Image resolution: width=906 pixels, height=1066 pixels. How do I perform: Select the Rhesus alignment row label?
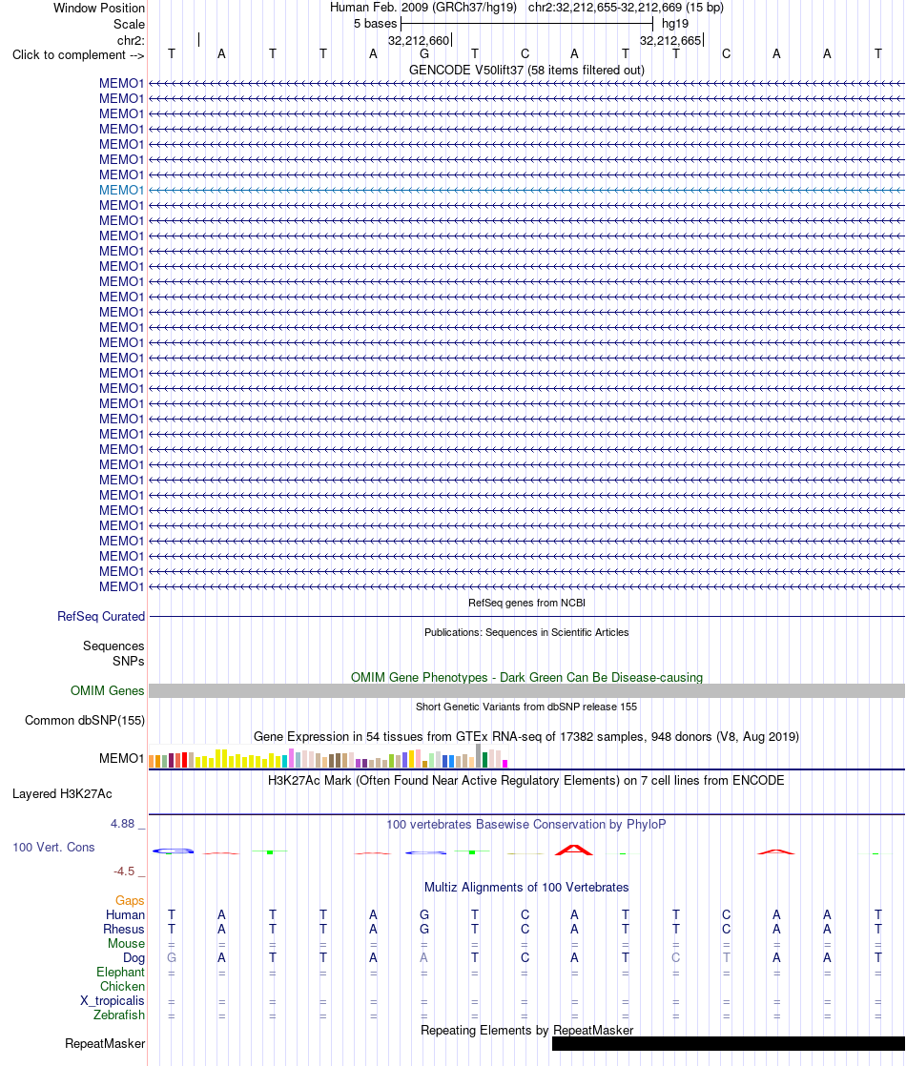click(124, 930)
